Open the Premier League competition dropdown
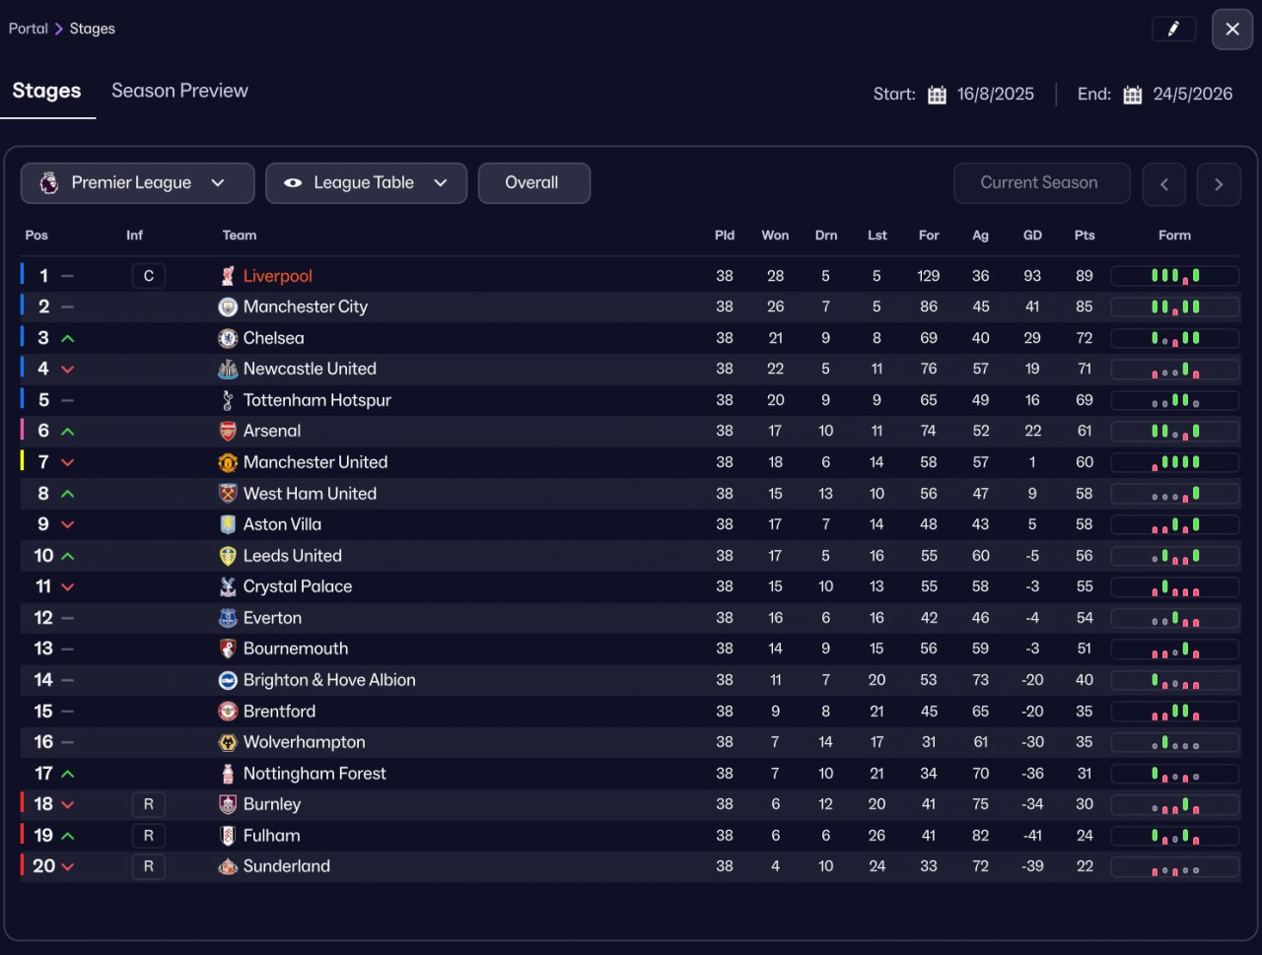Screen dimensions: 1262x955 click(x=137, y=183)
